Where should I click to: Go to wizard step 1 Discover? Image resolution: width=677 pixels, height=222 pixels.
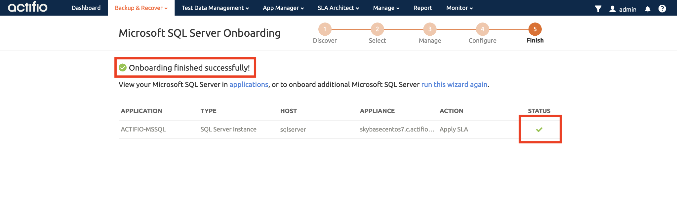pyautogui.click(x=325, y=29)
